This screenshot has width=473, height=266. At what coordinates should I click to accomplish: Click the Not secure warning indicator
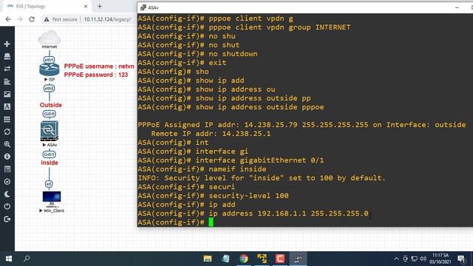61,19
